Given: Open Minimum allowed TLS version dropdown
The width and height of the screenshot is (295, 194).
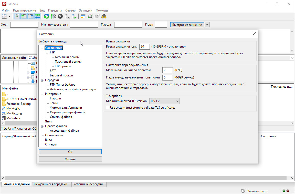Looking at the screenshot, I should click(164, 101).
